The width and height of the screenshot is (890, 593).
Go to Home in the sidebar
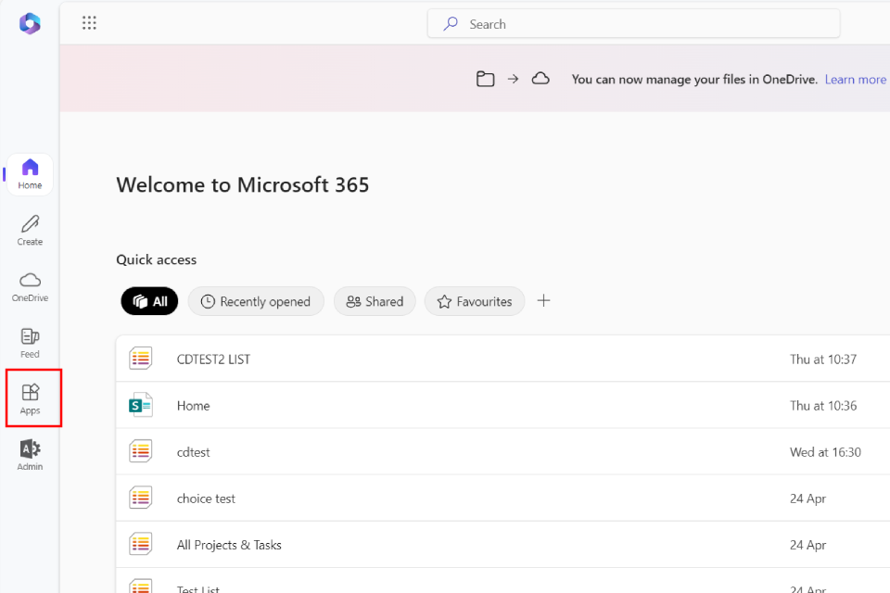[30, 173]
